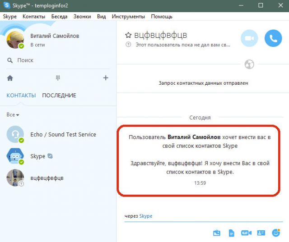
Task: Expand the Все contacts filter dropdown
Action: click(13, 115)
